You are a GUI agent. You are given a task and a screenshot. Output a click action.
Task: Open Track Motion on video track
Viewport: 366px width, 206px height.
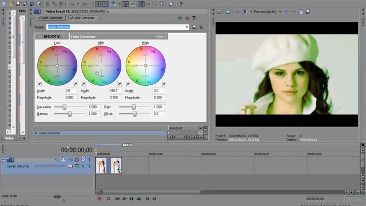(x=63, y=160)
